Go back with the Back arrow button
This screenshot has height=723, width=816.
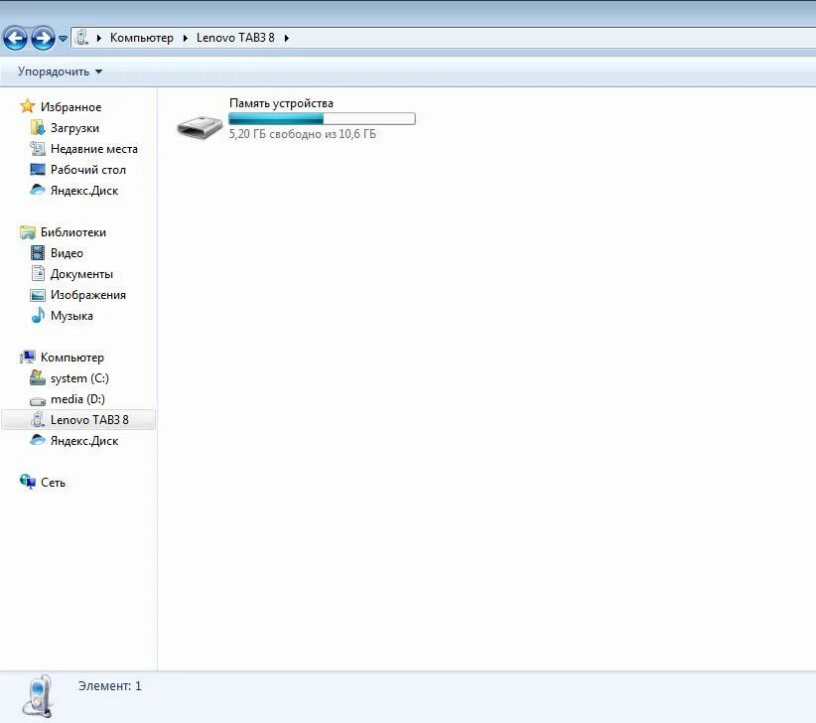15,38
